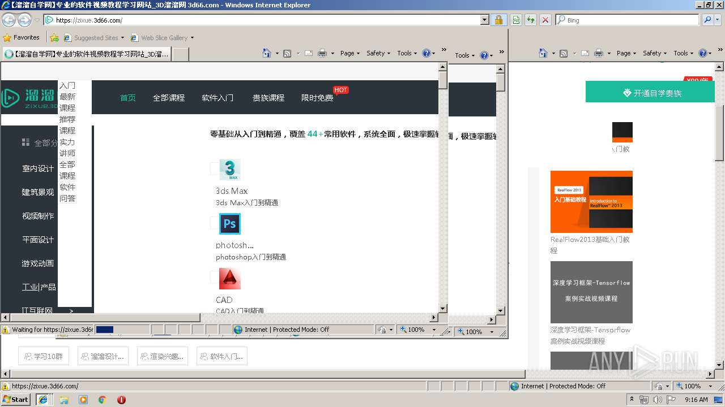Click the volume speaker tray icon
The image size is (725, 407).
(656, 400)
